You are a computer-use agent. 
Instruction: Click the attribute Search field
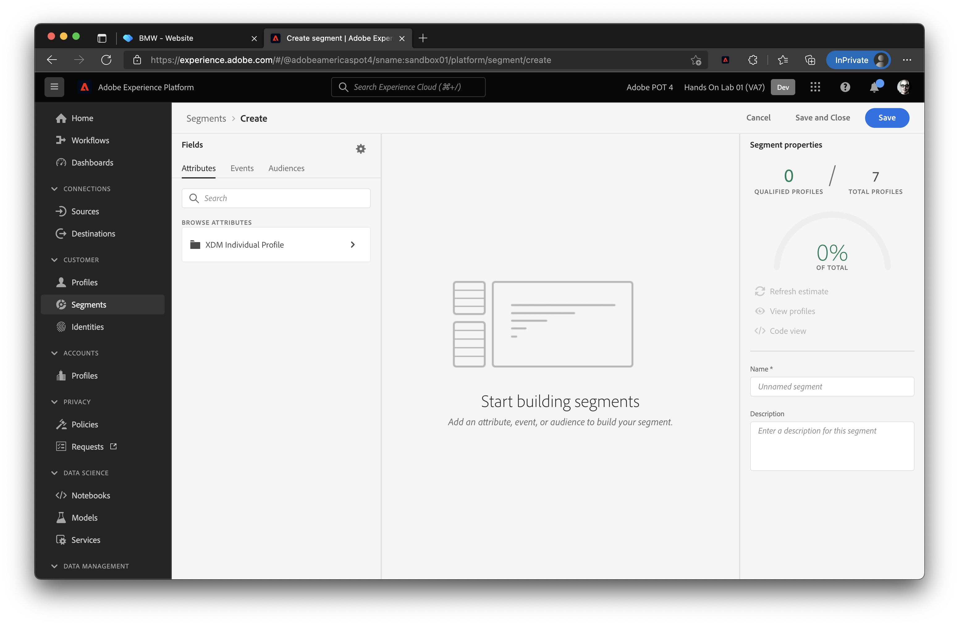tap(276, 198)
